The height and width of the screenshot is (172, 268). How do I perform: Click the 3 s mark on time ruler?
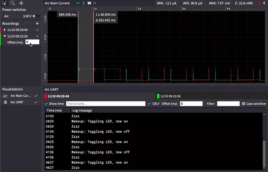(184, 9)
